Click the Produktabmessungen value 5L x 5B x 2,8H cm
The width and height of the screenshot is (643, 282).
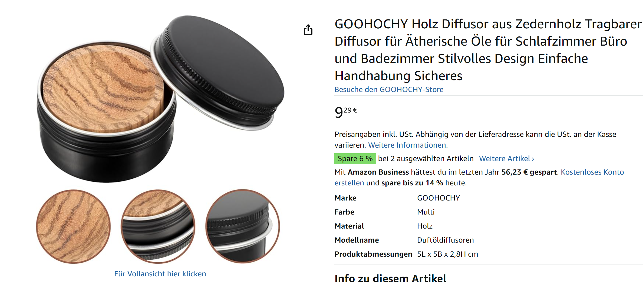tap(447, 254)
